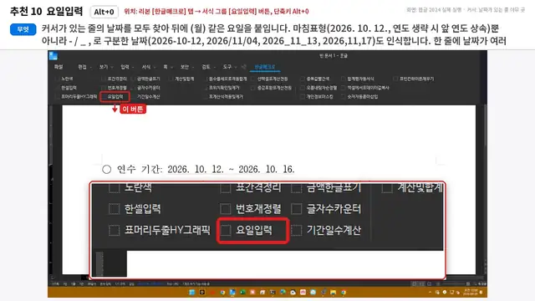Expand the arrow next to 서식
This screenshot has height=301, width=535.
(x=155, y=67)
